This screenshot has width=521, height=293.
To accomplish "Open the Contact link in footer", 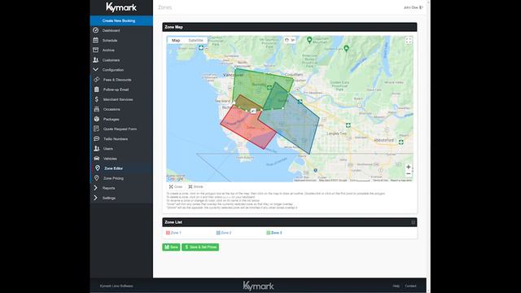I will 410,286.
